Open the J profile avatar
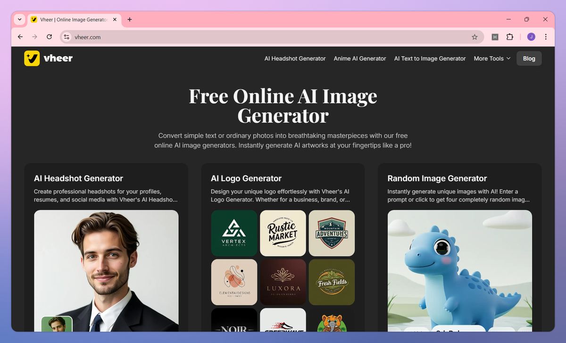Screen dimensions: 566x343 point(531,37)
